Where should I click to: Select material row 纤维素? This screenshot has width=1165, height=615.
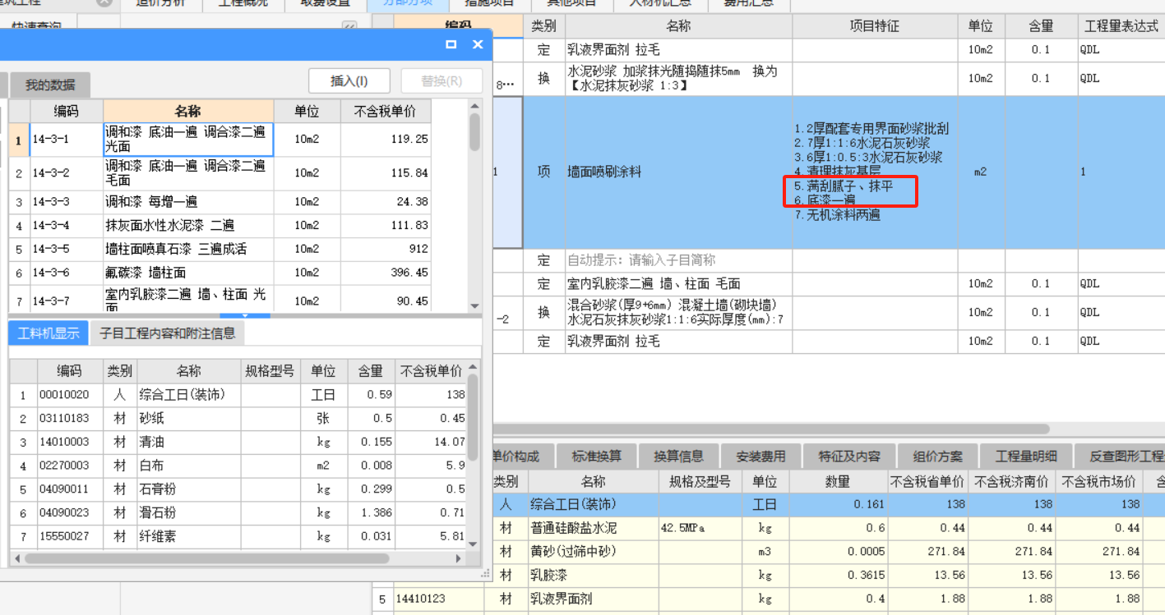[238, 536]
